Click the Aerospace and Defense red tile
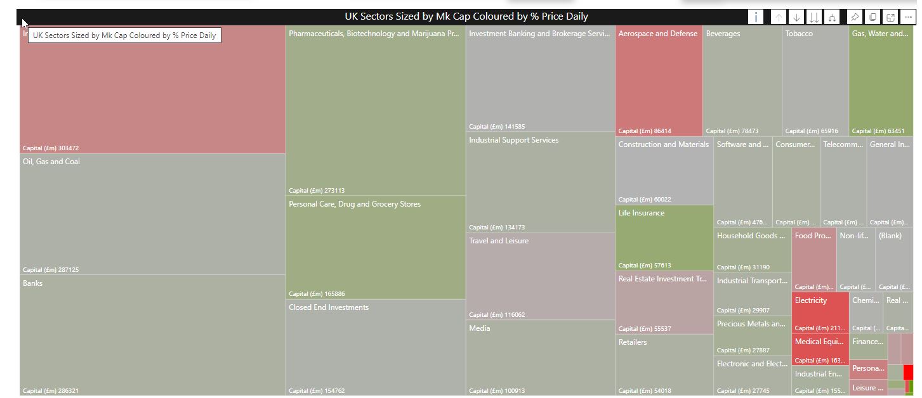 (x=659, y=82)
